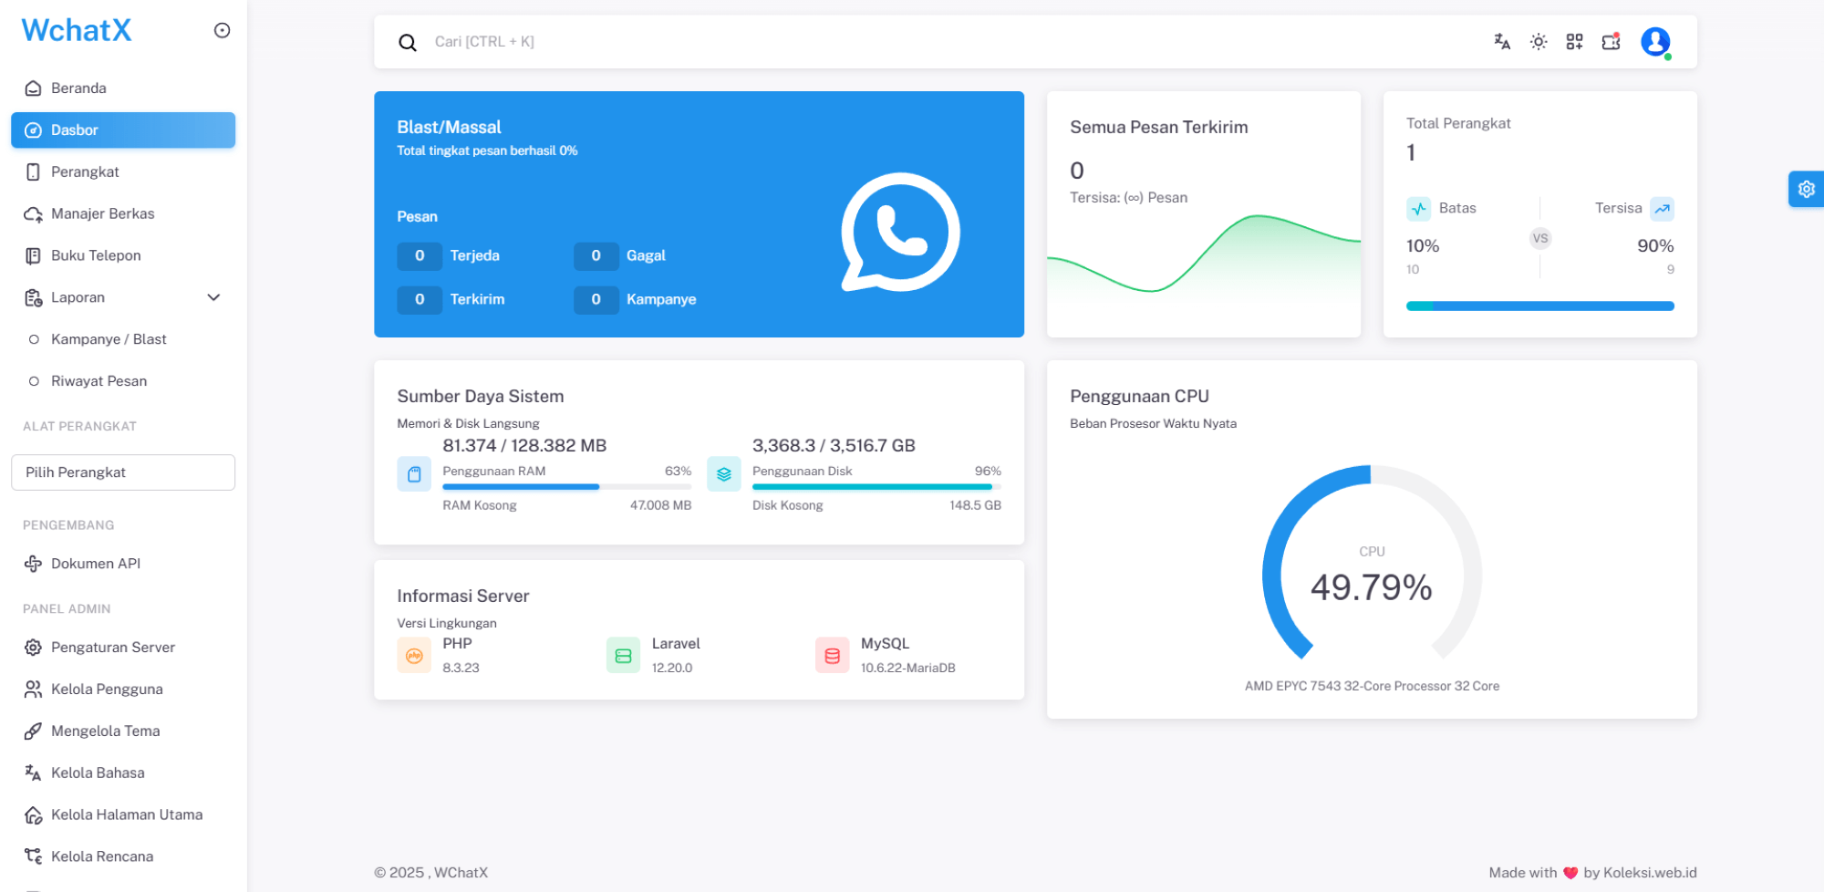Open the floating gear settings on the right edge
Viewport: 1824px width, 892px height.
coord(1807,189)
